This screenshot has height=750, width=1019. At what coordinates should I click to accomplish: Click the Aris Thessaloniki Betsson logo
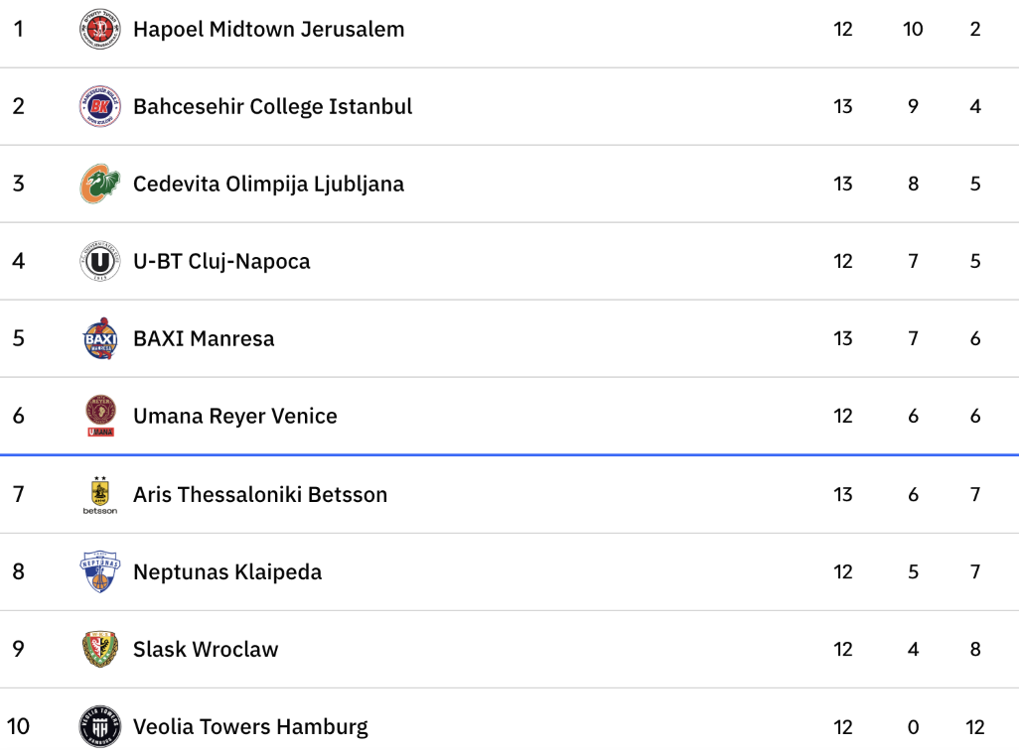click(x=99, y=494)
